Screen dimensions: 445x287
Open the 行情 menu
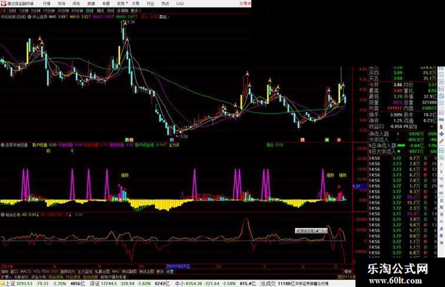coord(47,3)
